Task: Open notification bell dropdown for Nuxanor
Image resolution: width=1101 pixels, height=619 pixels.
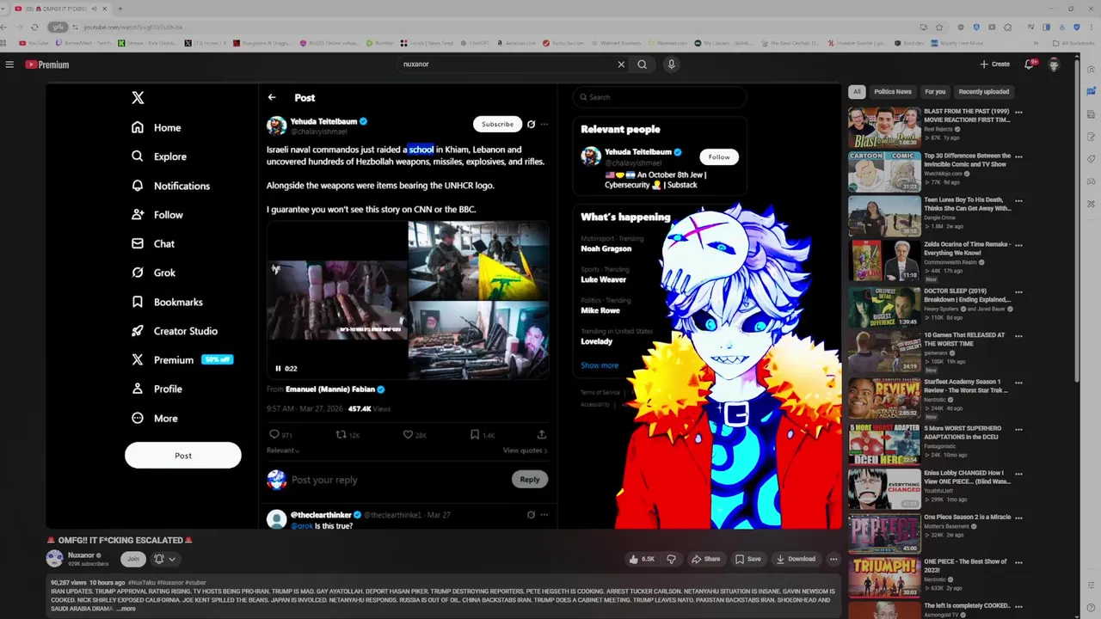Action: tap(164, 559)
